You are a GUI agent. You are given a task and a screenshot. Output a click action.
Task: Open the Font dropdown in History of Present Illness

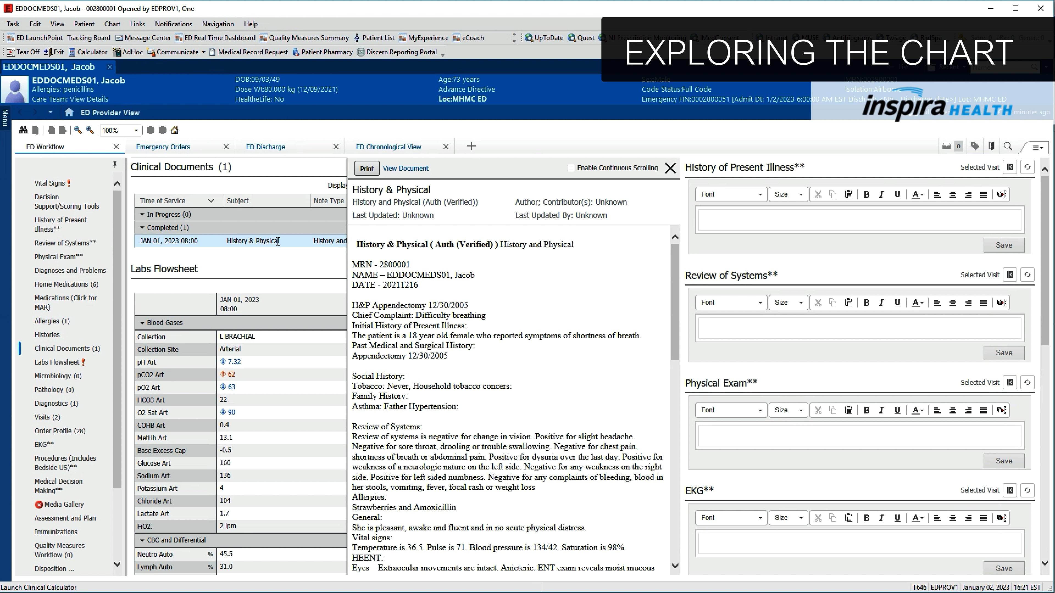(731, 194)
